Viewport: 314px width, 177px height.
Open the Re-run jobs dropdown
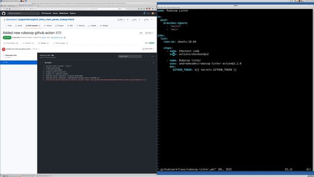point(148,49)
